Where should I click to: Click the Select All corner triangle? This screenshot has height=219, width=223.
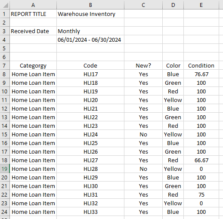(6, 5)
